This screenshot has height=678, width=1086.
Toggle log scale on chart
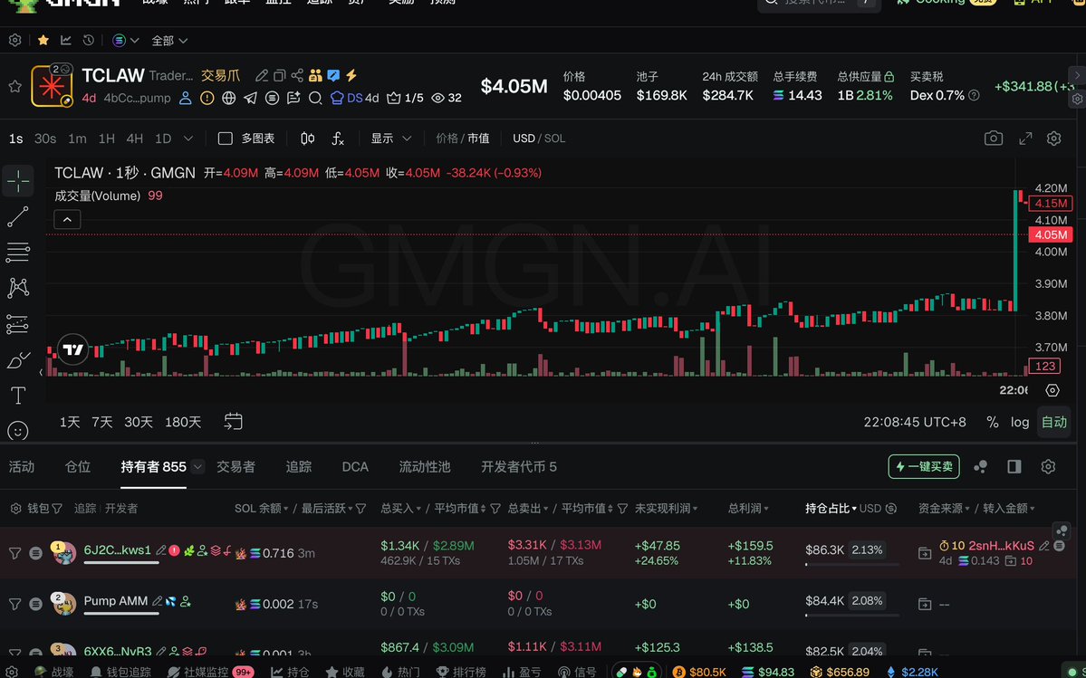(1020, 422)
